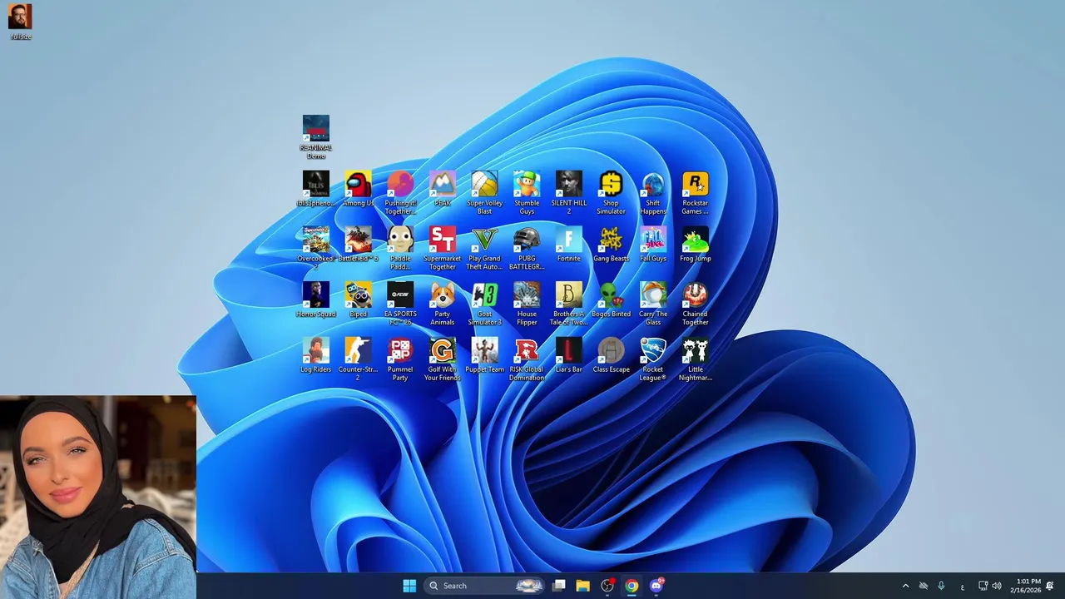Screen dimensions: 1065x599
Task: Select the REANIMAL Demo desktop shortcut
Action: [316, 137]
